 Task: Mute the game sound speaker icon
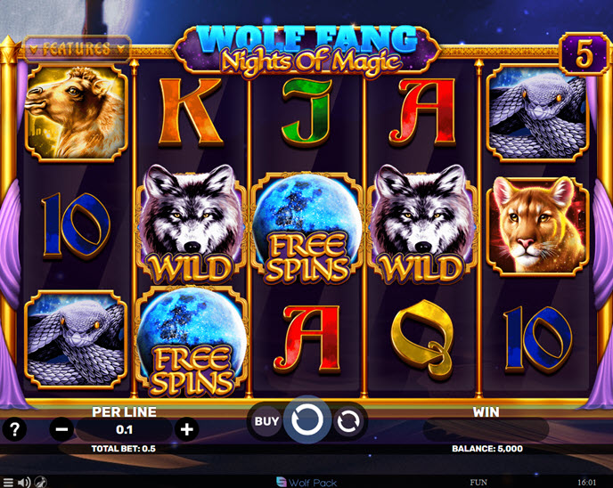(x=23, y=482)
